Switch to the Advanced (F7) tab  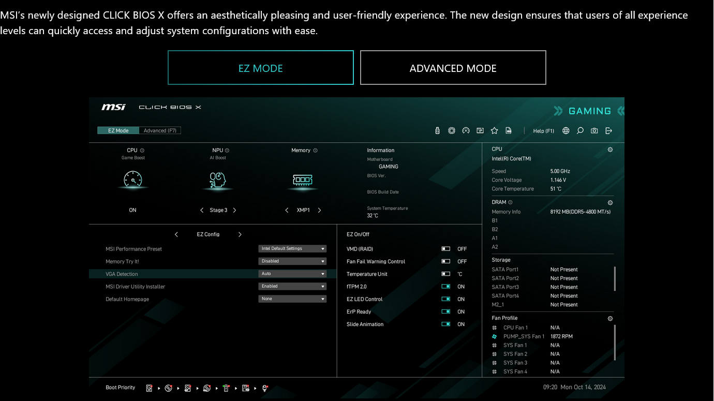160,131
